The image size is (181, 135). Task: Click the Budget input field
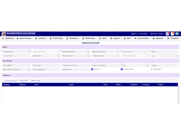pos(165,65)
